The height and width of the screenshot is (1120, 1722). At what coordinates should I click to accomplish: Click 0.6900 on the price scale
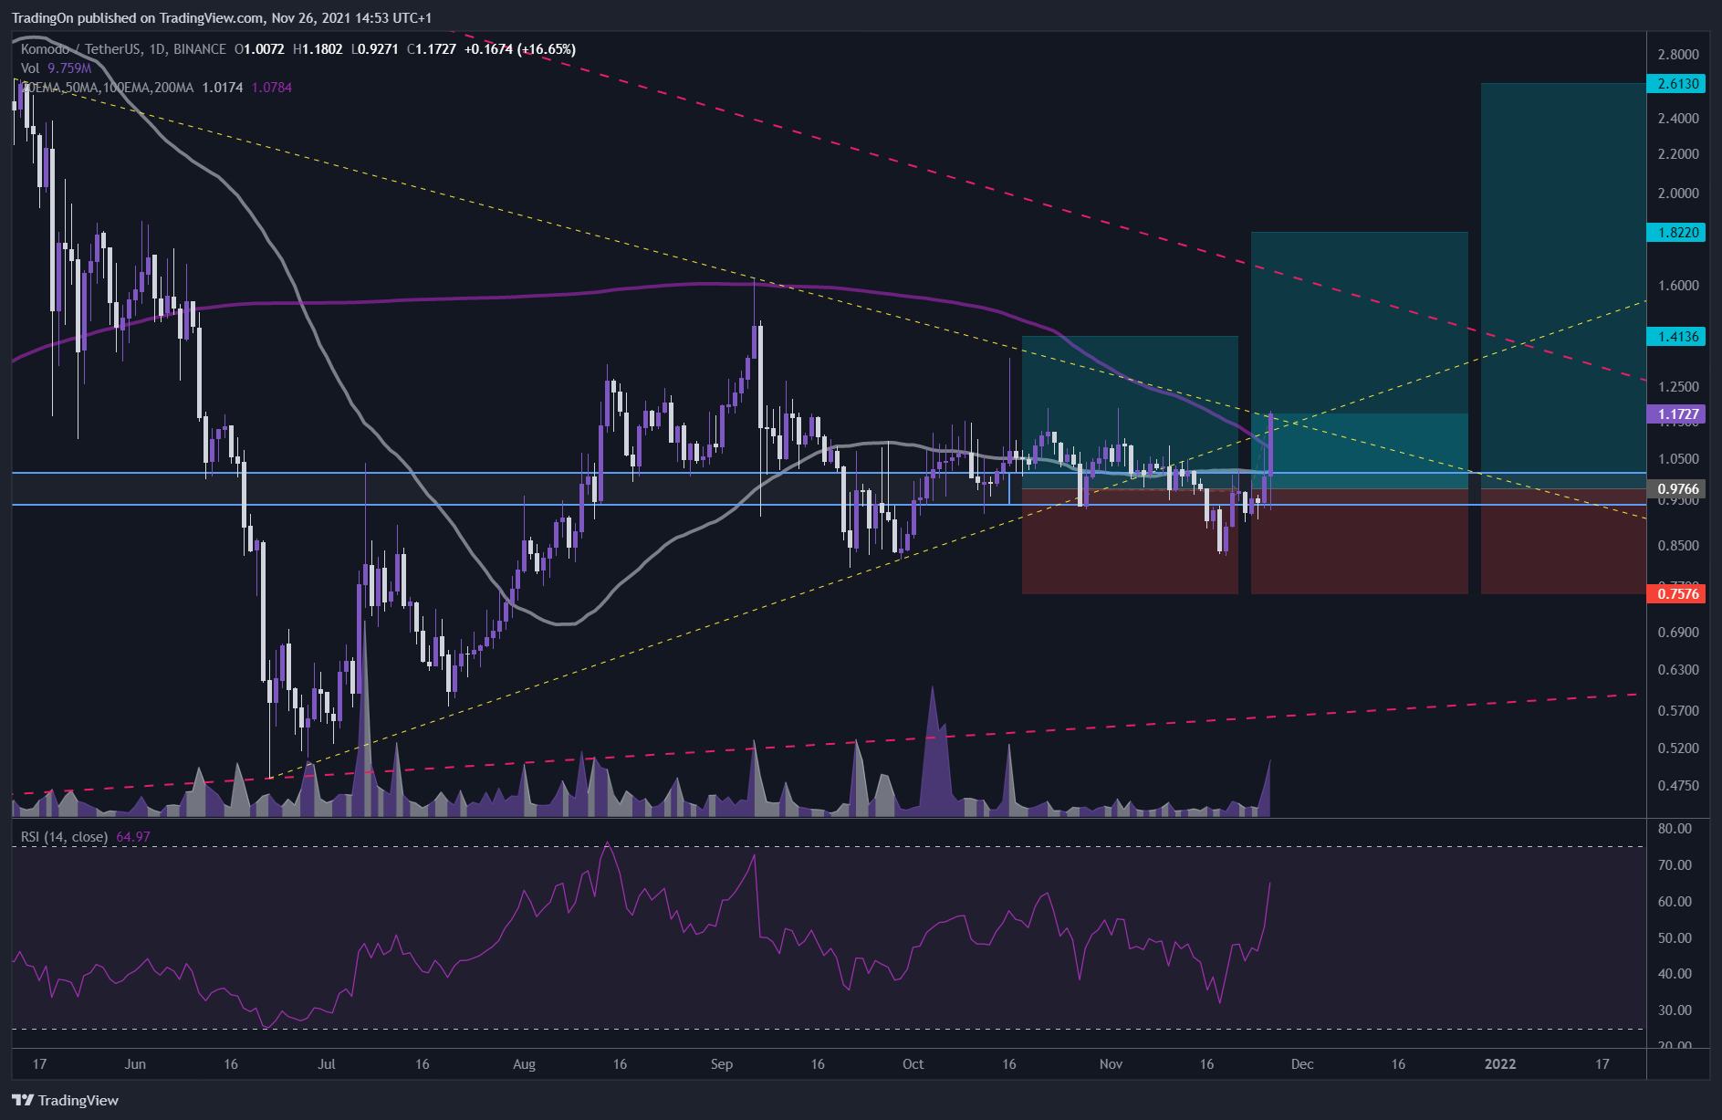pyautogui.click(x=1678, y=633)
